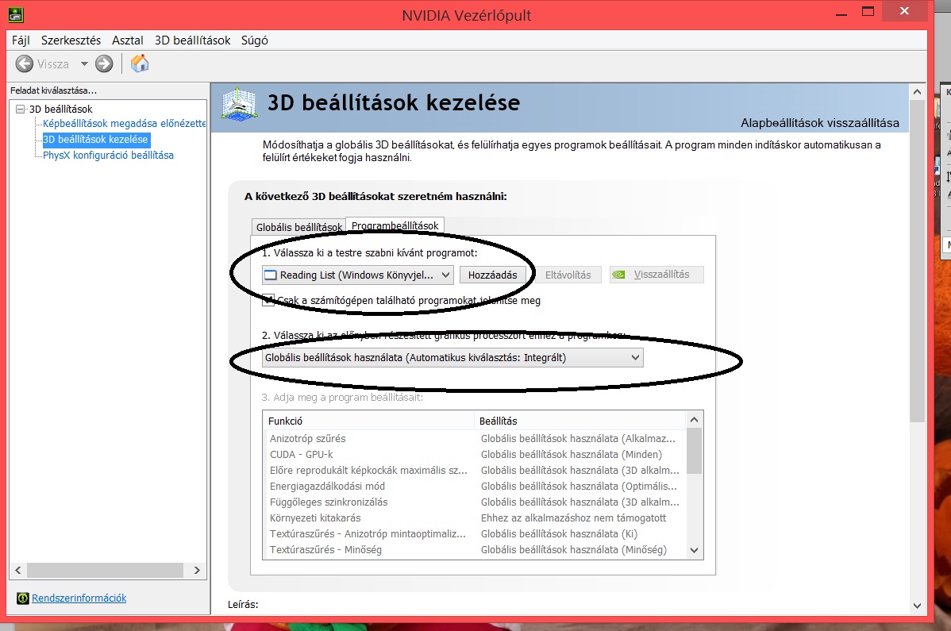Click Alapbeállítások visszaállítása link
The height and width of the screenshot is (631, 951).
820,123
